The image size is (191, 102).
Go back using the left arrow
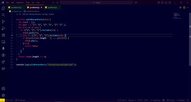click(53, 3)
